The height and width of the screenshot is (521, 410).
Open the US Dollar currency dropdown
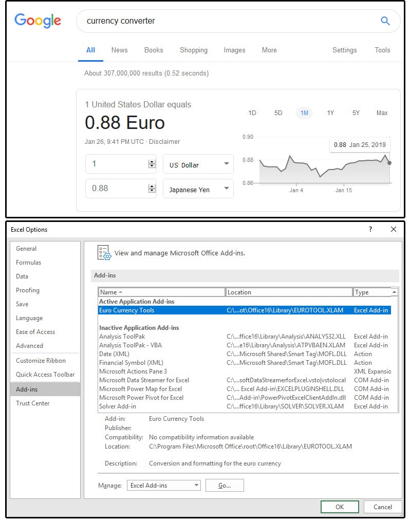[x=198, y=164]
